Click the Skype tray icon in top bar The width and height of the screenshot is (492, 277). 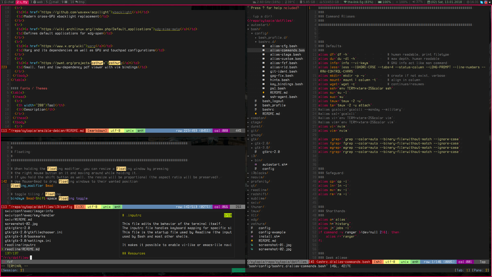(481, 2)
